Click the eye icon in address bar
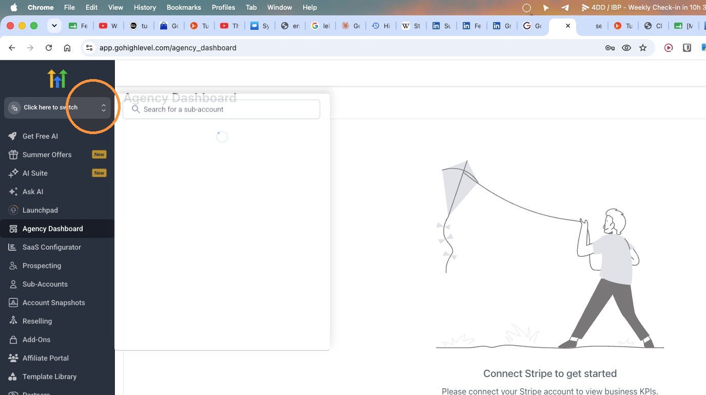The image size is (706, 395). [626, 48]
